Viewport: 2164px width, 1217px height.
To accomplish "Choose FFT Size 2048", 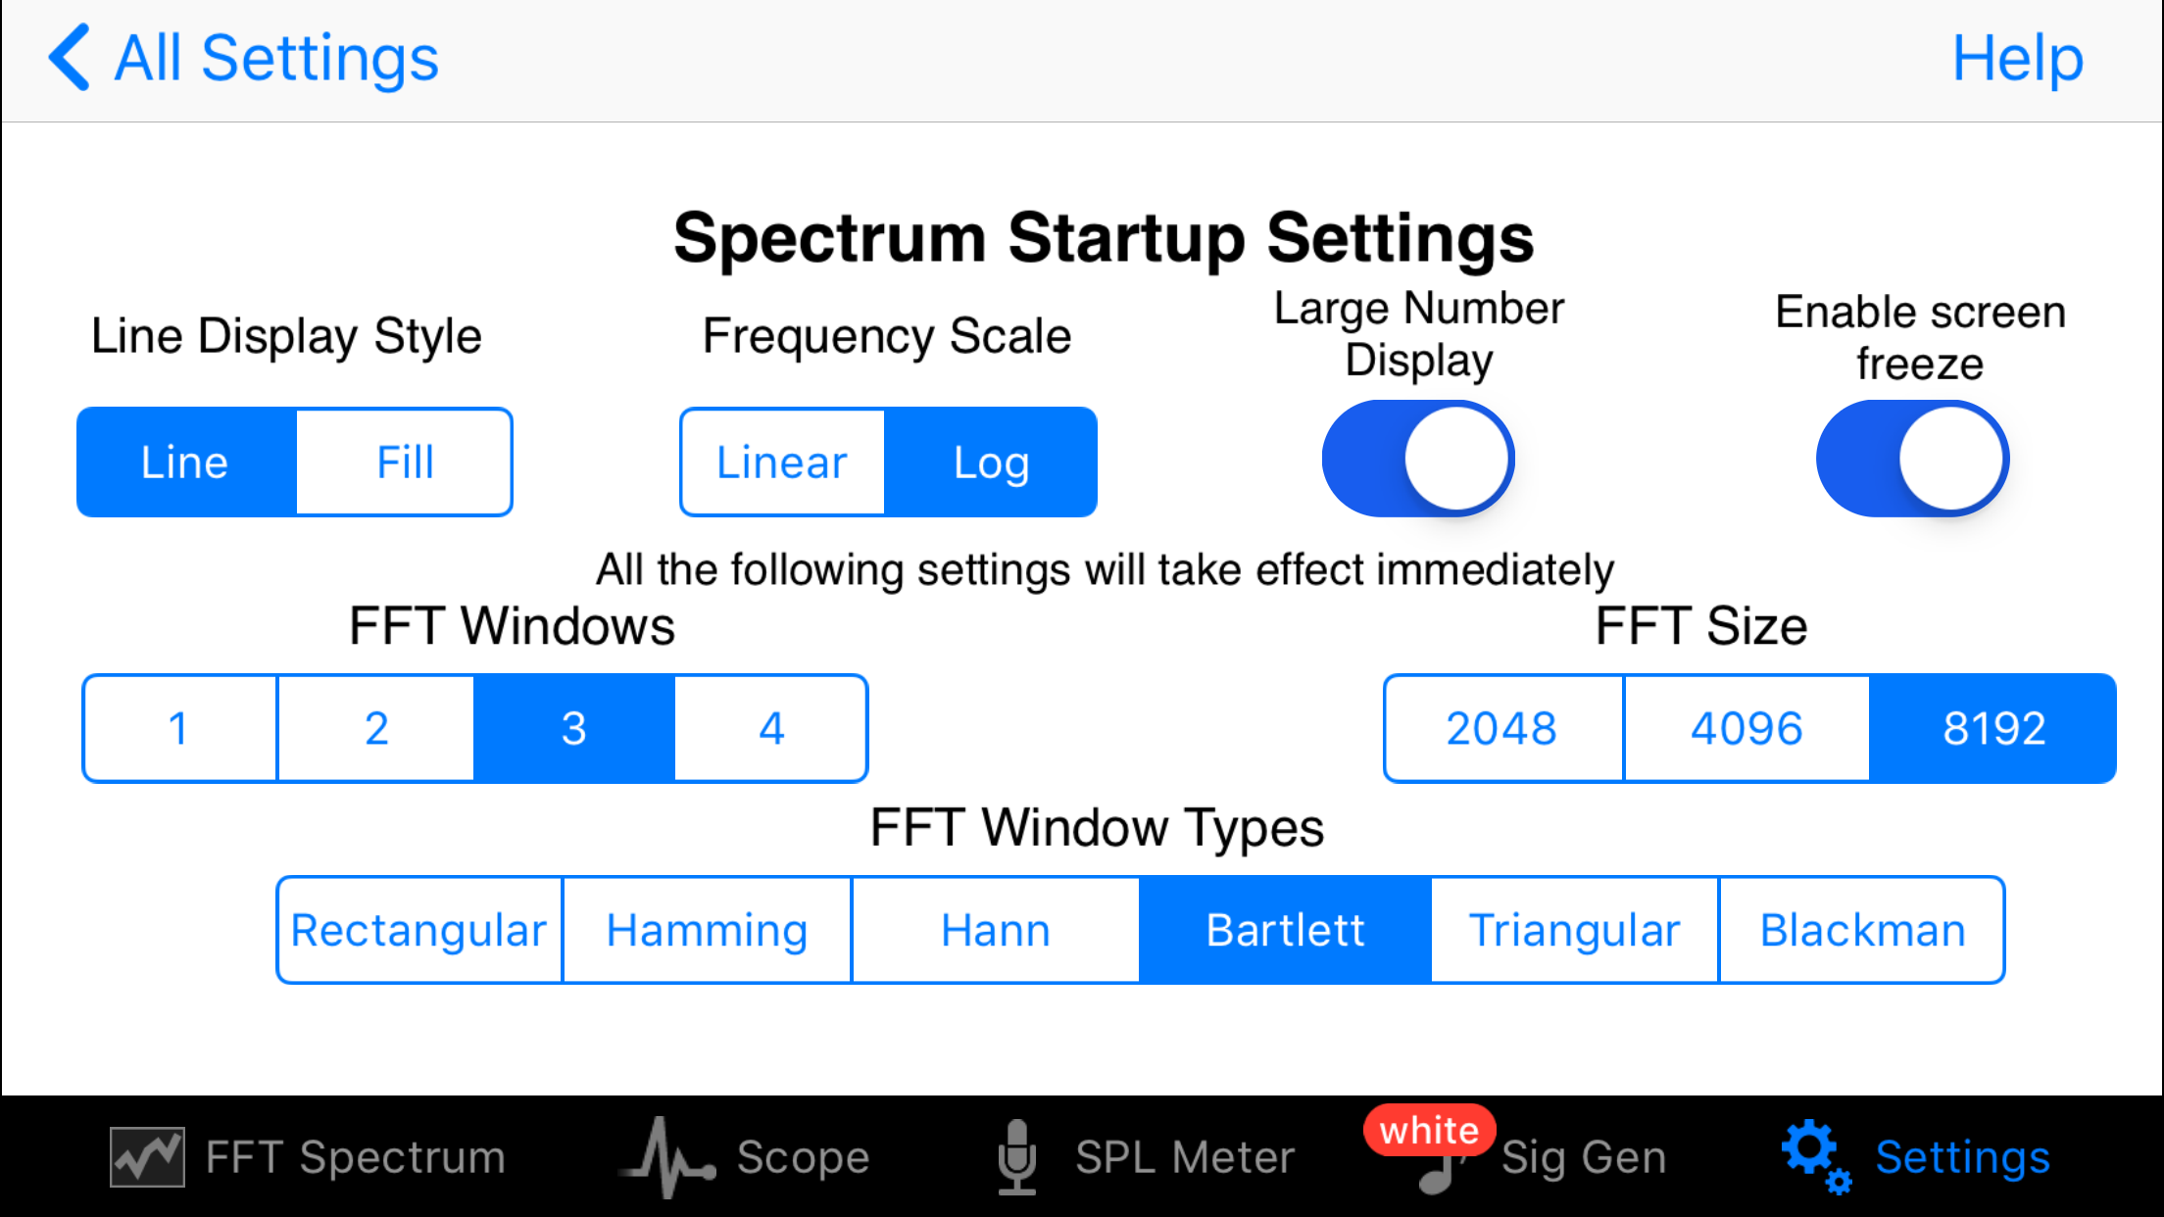I will (x=1501, y=728).
